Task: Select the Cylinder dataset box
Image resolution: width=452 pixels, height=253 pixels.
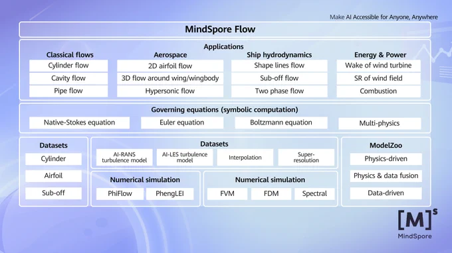Action: coord(53,159)
